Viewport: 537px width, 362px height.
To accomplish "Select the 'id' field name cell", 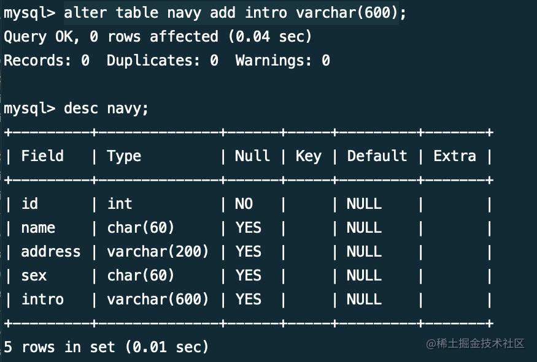I will [30, 204].
